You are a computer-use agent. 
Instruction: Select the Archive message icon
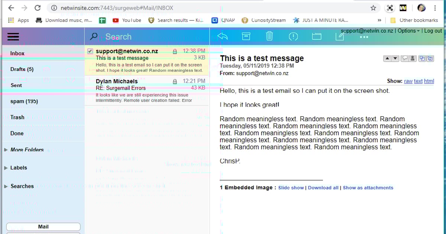click(246, 36)
